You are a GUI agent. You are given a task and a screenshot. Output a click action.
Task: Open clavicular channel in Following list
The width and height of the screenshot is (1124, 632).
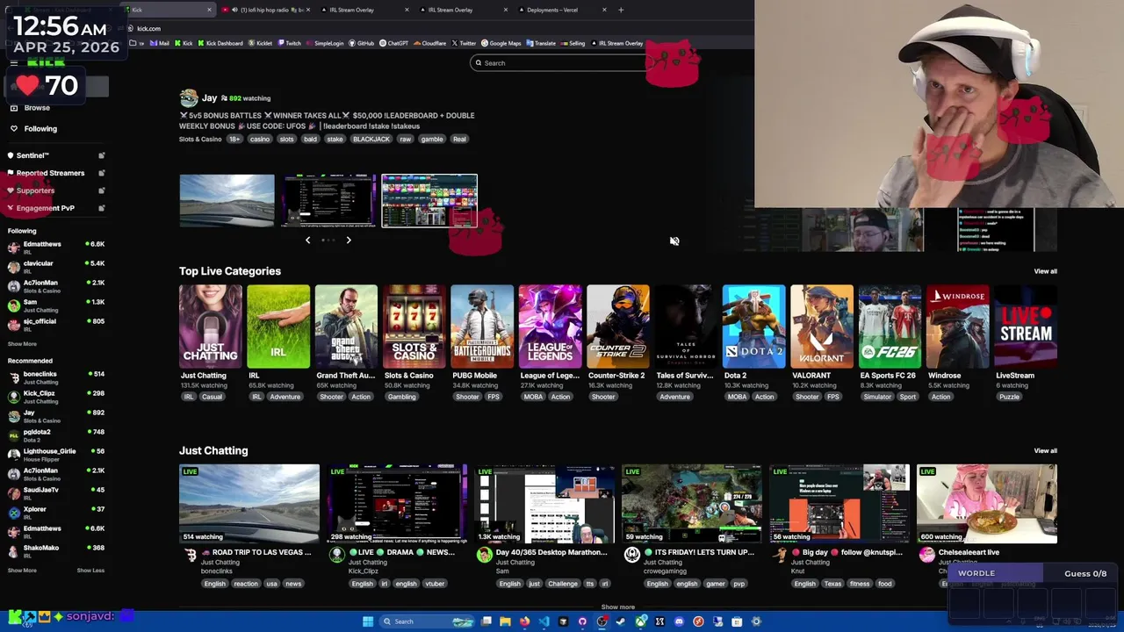[56, 266]
